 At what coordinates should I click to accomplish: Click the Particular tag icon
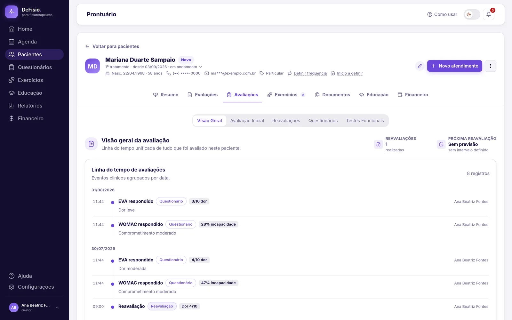point(262,73)
